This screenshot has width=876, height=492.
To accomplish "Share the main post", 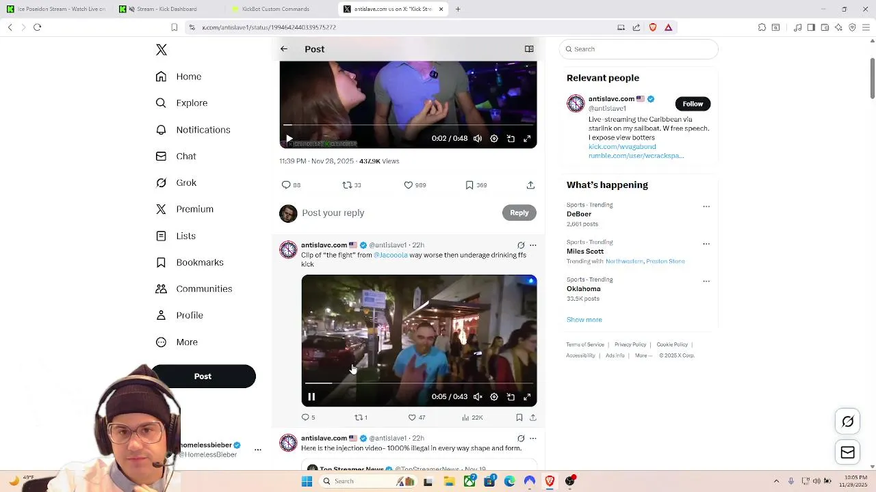I will (530, 185).
